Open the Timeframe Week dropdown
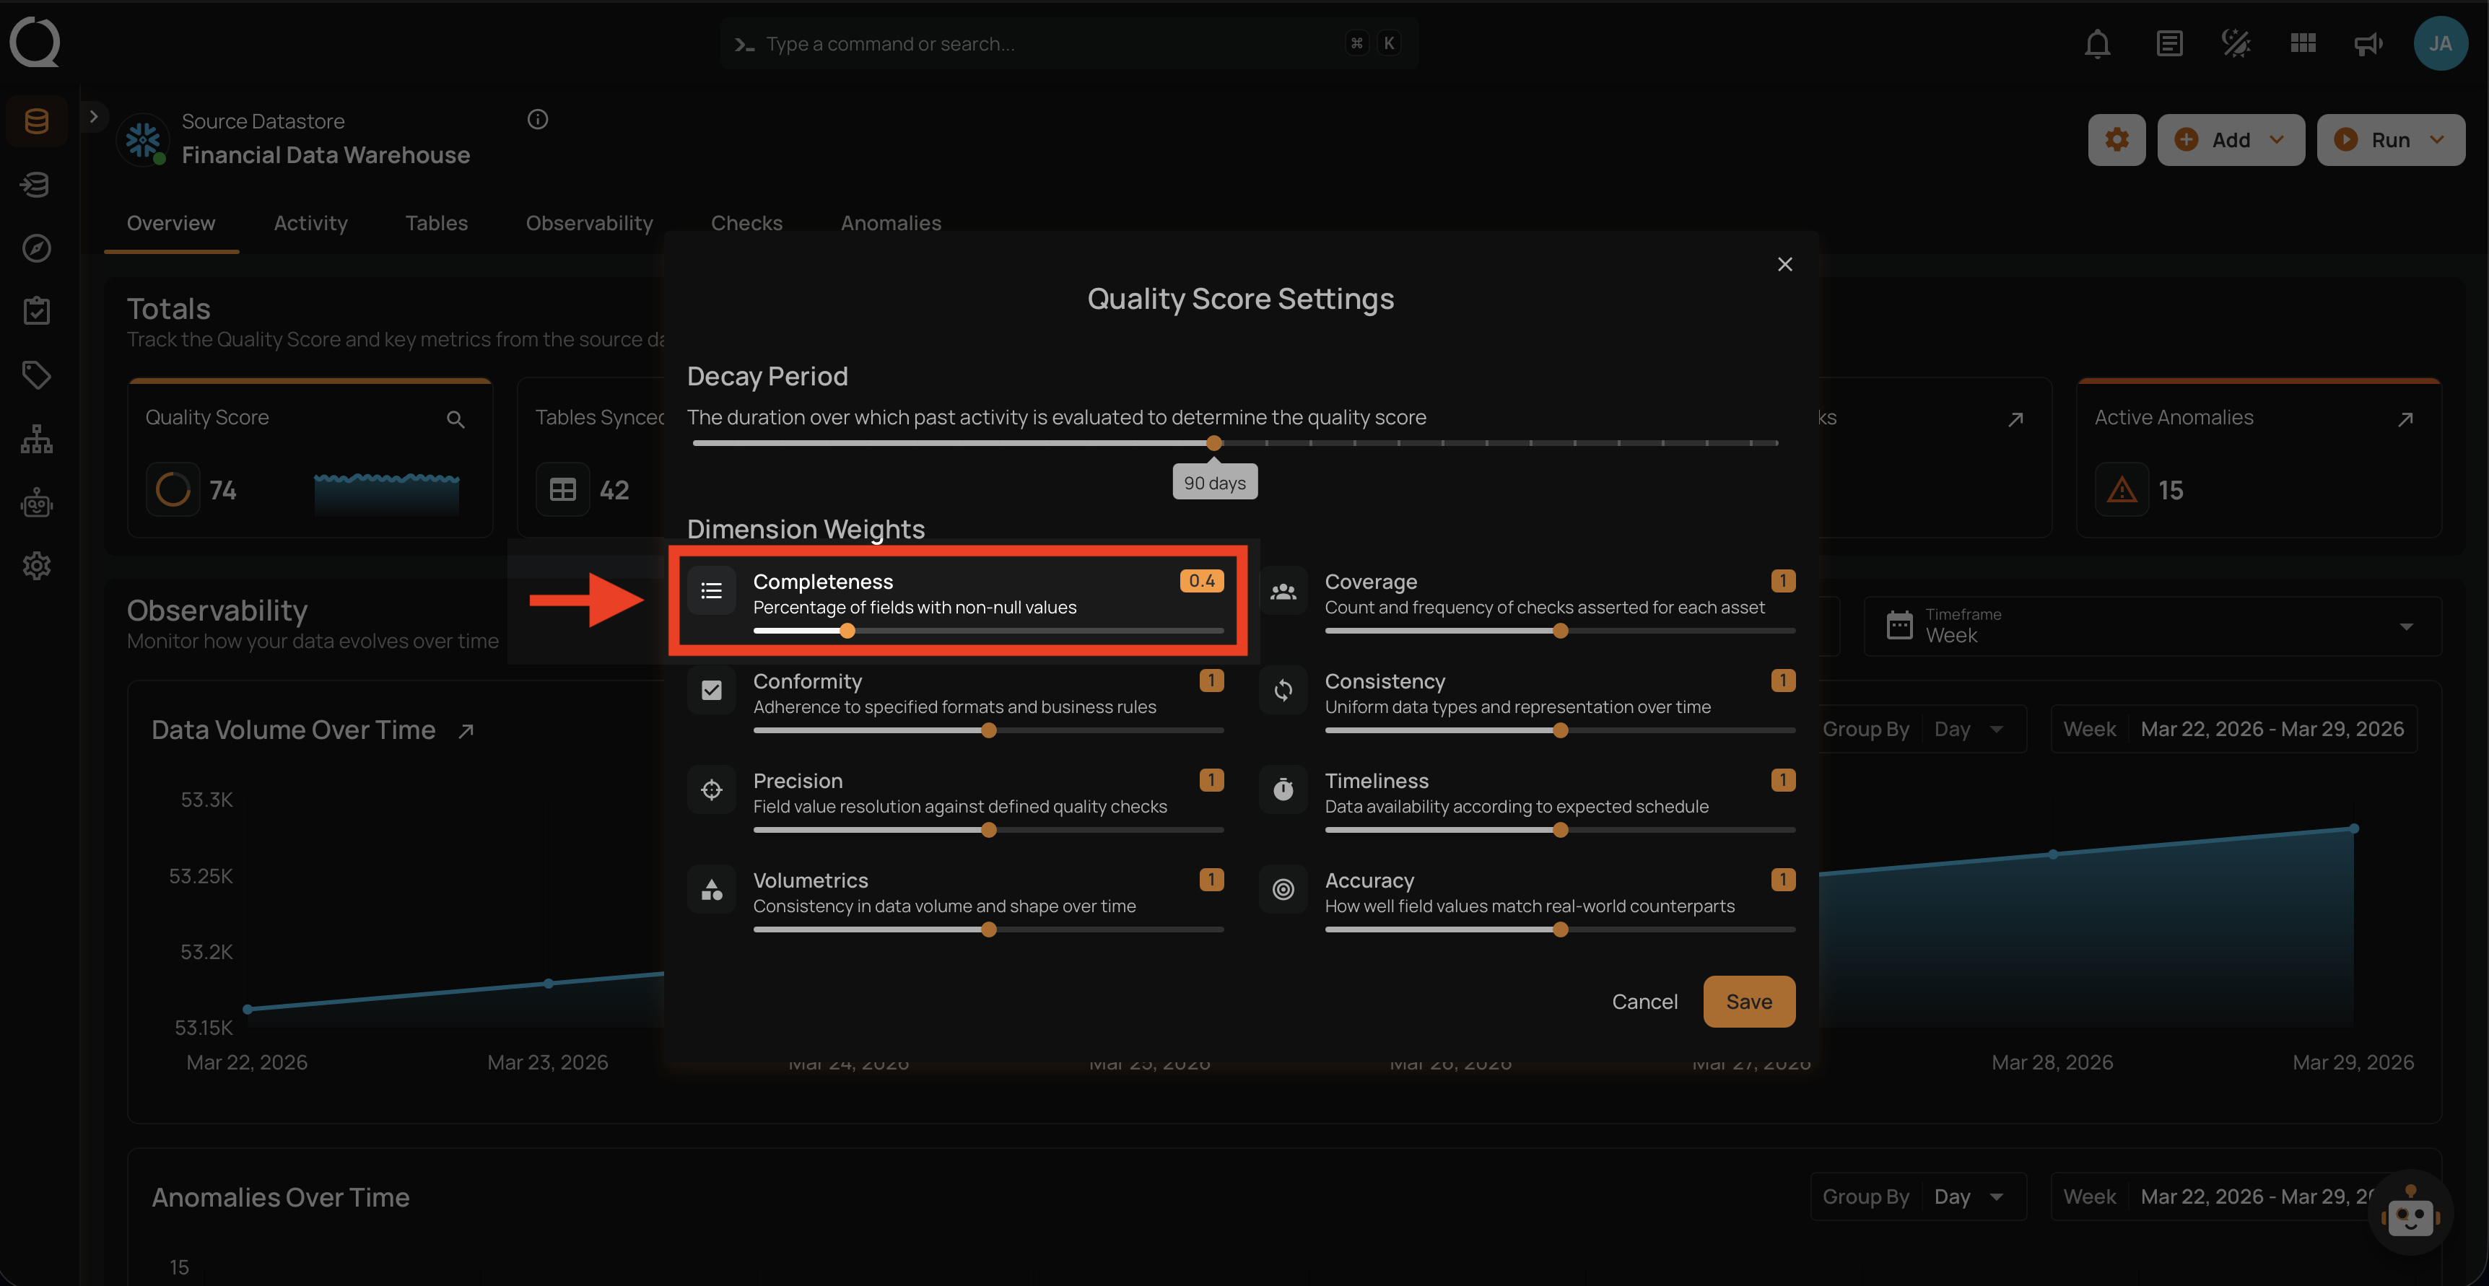 [2151, 626]
